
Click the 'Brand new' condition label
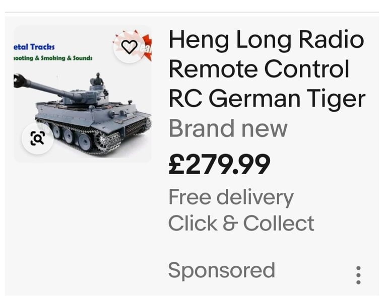tap(228, 128)
